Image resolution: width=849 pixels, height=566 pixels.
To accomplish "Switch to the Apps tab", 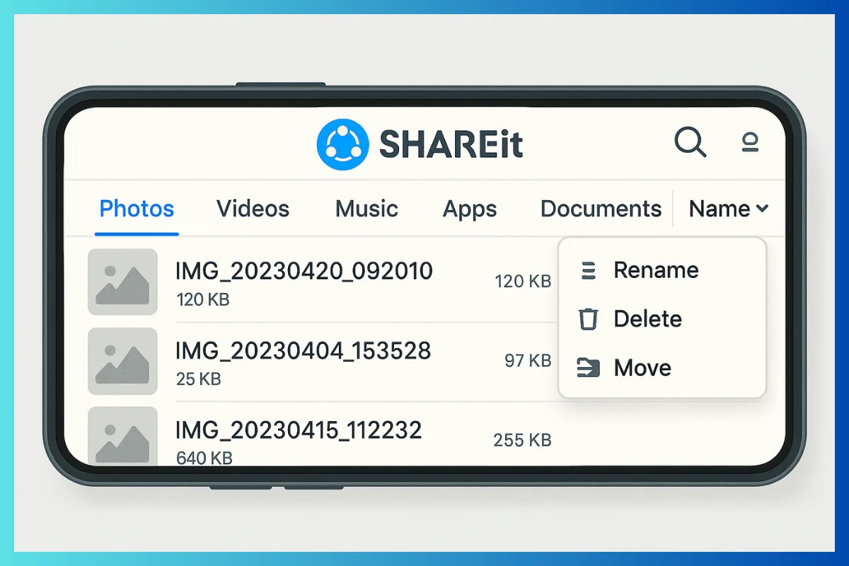I will tap(470, 209).
